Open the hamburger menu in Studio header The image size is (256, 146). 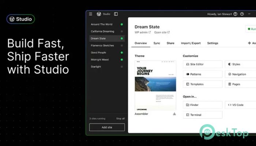[x=91, y=14]
